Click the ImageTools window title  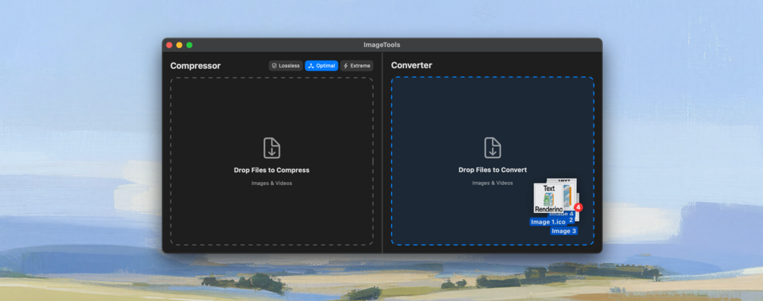click(x=382, y=45)
